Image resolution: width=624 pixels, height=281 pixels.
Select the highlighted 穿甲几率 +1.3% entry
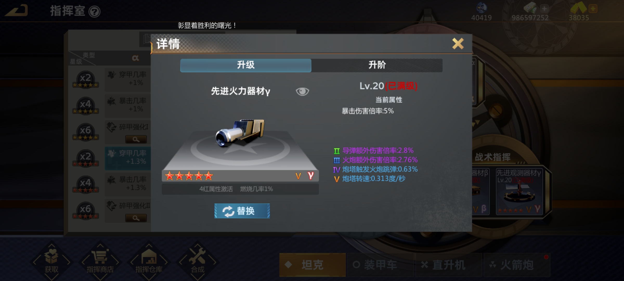(128, 158)
